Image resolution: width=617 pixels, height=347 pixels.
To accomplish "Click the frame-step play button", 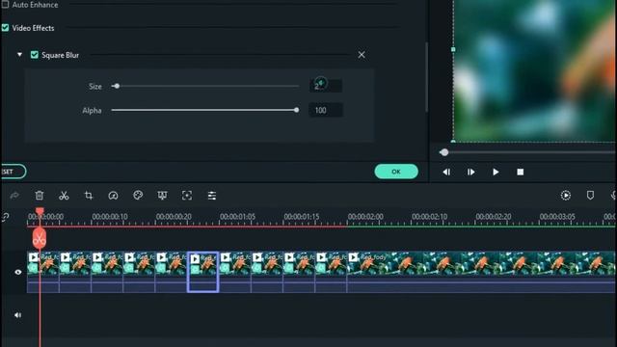I will [x=471, y=172].
